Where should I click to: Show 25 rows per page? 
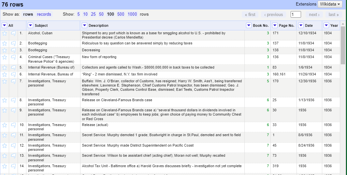(x=94, y=14)
